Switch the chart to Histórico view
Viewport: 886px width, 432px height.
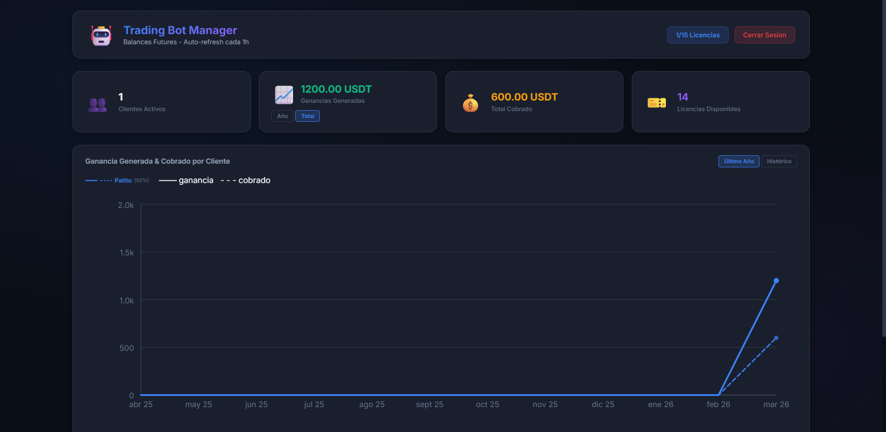click(x=778, y=161)
